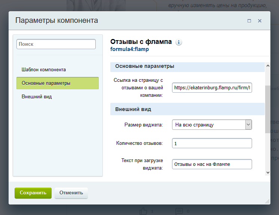Click the thumbs-up icon below the dialog

144,210
